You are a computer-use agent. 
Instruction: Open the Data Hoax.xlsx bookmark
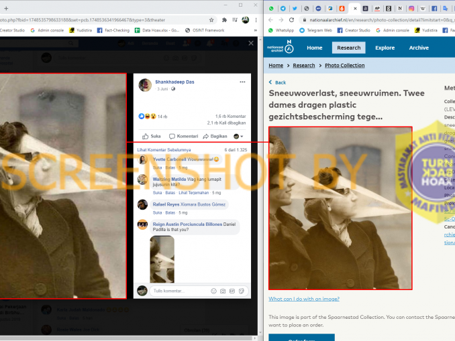pos(157,30)
